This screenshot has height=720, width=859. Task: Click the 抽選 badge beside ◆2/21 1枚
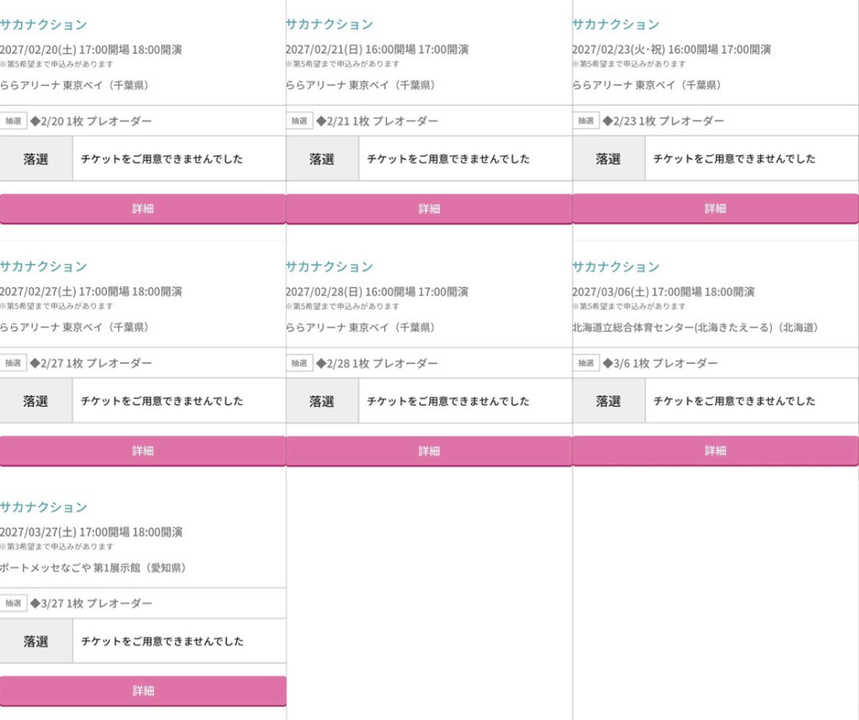point(299,121)
